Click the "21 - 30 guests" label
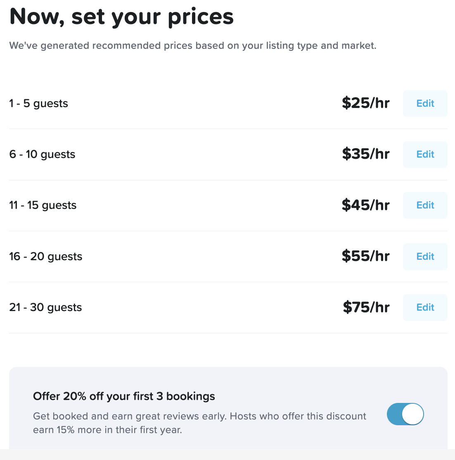 pos(45,308)
